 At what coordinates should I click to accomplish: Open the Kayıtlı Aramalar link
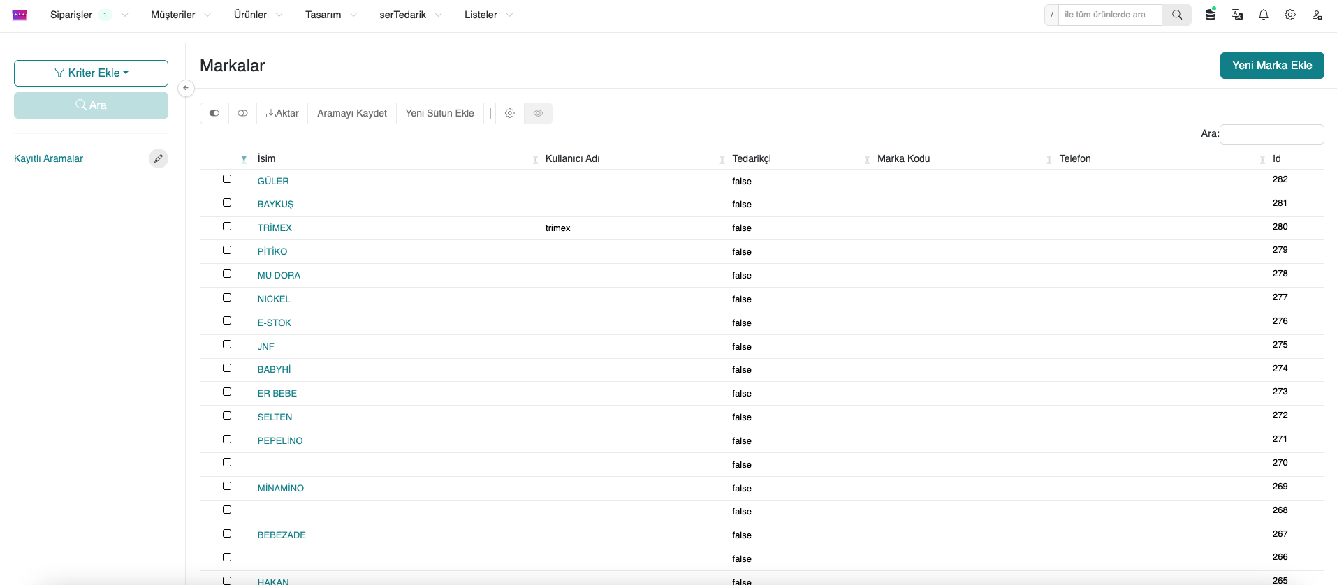click(x=48, y=158)
